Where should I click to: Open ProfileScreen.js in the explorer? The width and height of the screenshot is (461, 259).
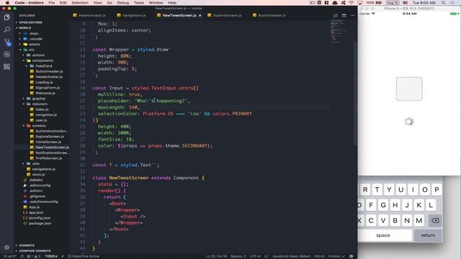point(49,158)
